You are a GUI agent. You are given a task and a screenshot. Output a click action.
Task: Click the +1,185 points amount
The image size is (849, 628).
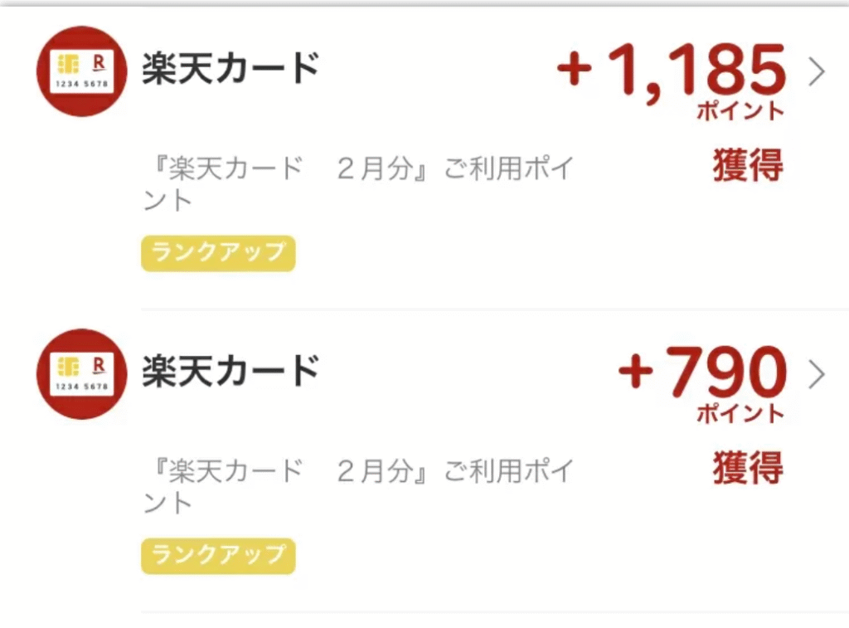point(671,71)
